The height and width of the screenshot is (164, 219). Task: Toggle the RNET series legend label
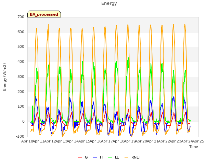[136, 157]
